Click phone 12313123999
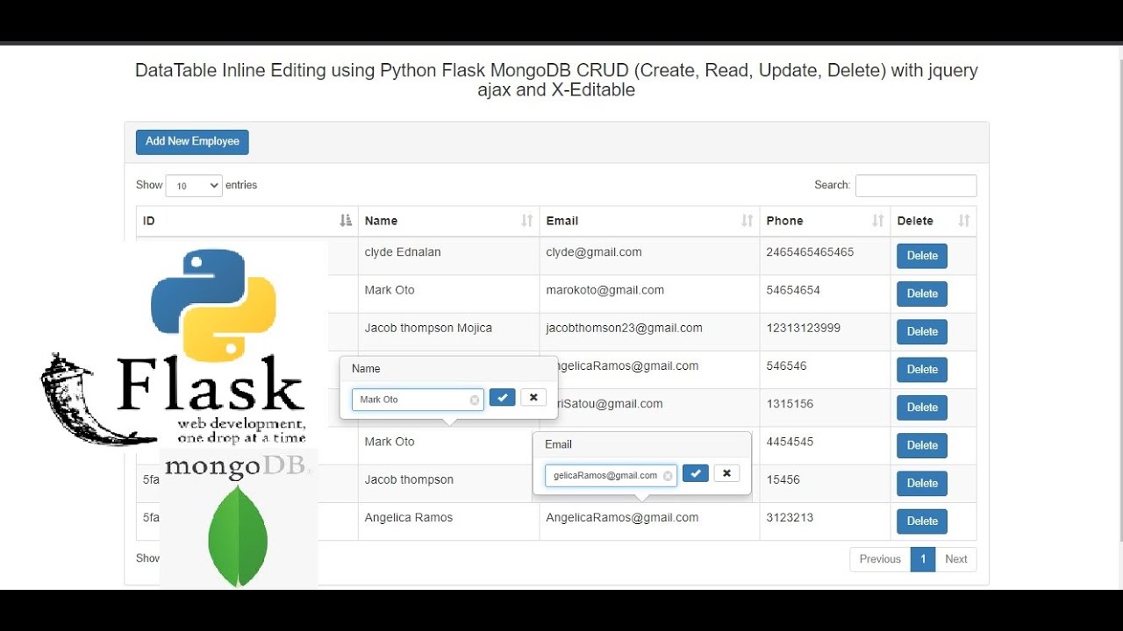This screenshot has height=631, width=1123. pyautogui.click(x=804, y=328)
